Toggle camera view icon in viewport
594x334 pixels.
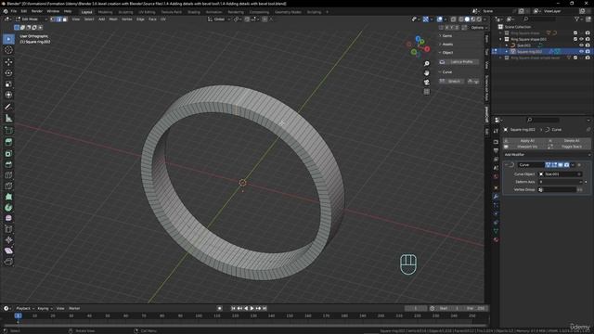point(427,83)
